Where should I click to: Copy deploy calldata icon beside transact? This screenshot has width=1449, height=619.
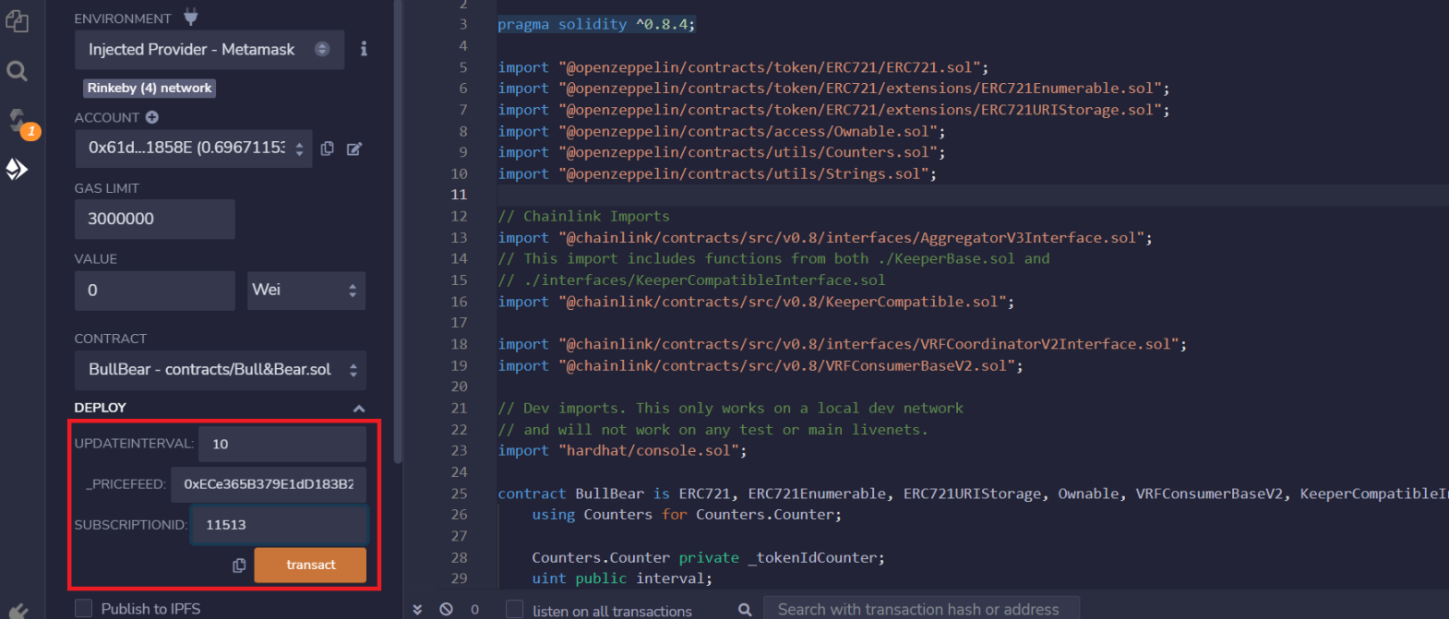tap(239, 565)
